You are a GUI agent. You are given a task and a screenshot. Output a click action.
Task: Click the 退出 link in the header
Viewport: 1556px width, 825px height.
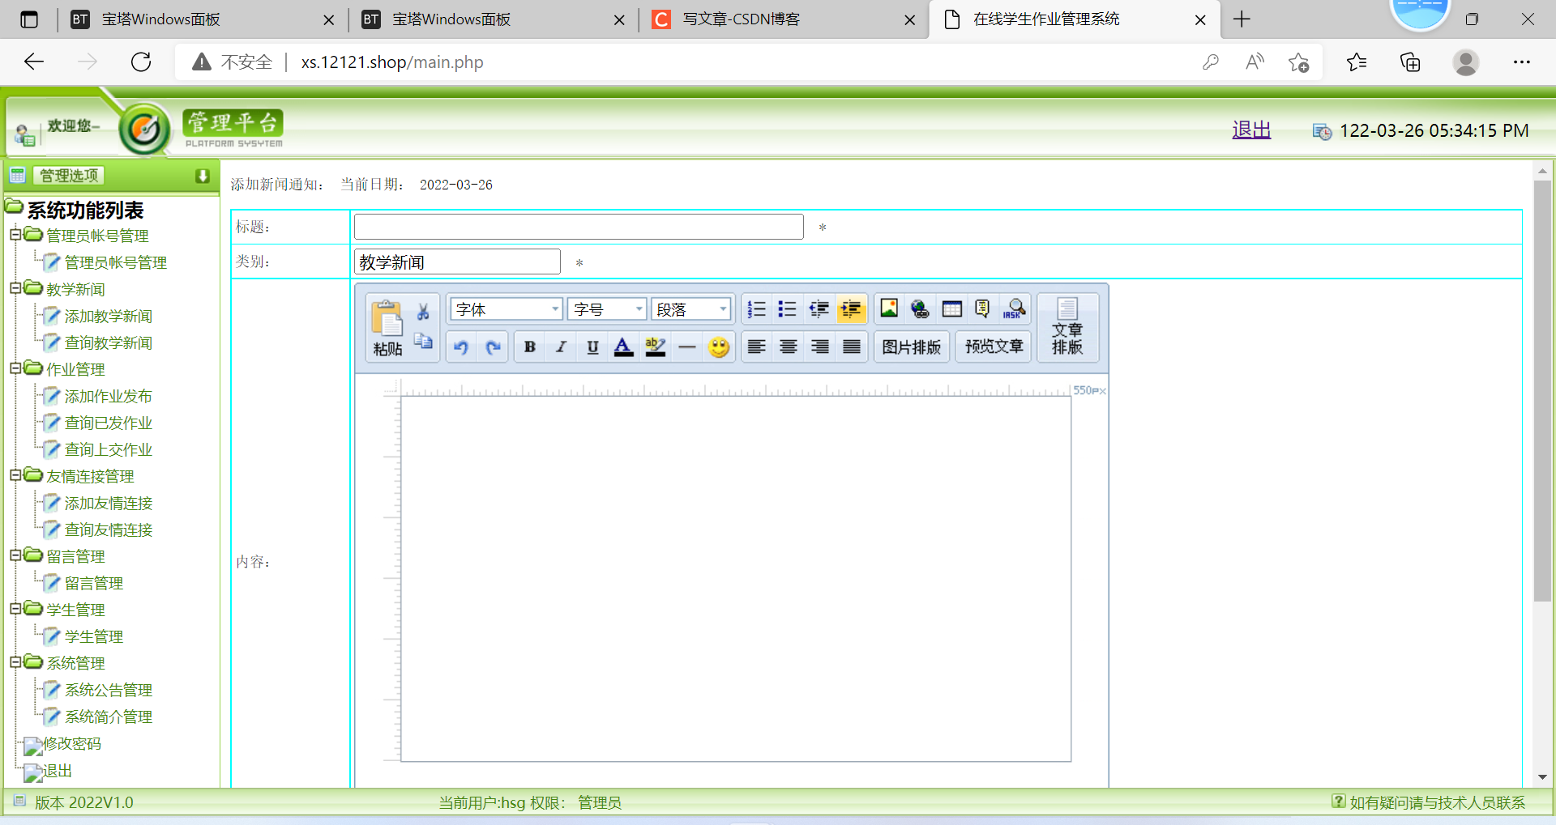[x=1251, y=130]
